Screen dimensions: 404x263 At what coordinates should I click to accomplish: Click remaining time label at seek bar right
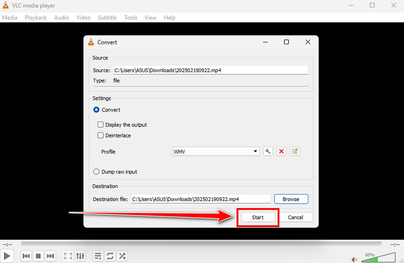coord(395,244)
